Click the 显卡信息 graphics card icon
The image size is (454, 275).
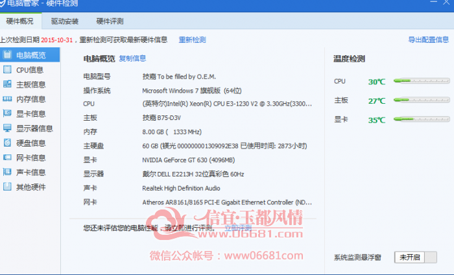point(7,114)
